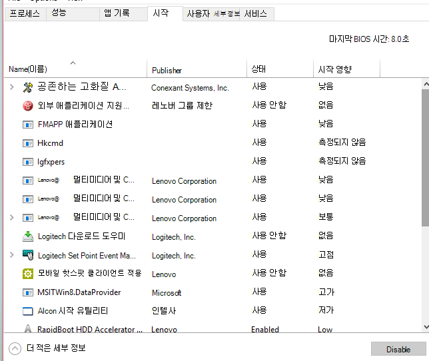Click the icon of the Lenovo row with 보통 impact
Screen dimensions: 429x361
(27, 218)
